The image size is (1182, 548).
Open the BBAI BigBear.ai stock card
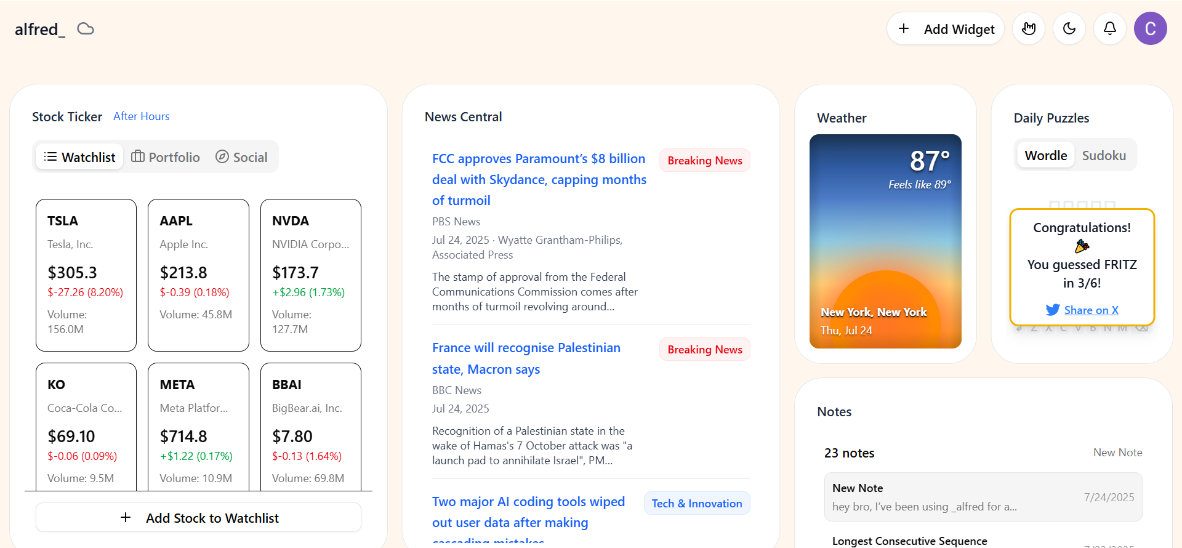pos(311,427)
